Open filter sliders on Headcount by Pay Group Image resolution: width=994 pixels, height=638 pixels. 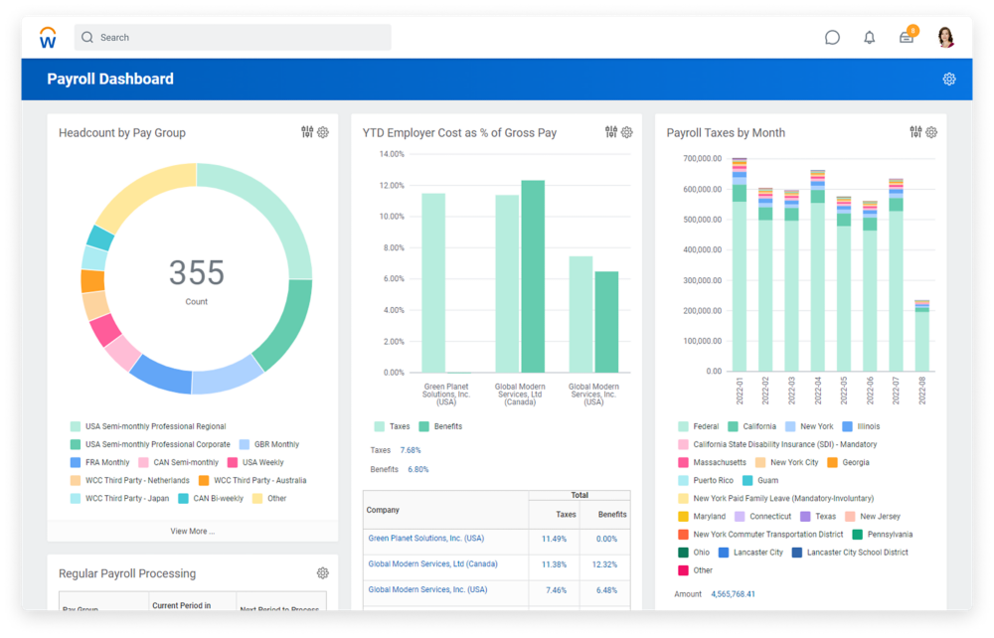[307, 132]
